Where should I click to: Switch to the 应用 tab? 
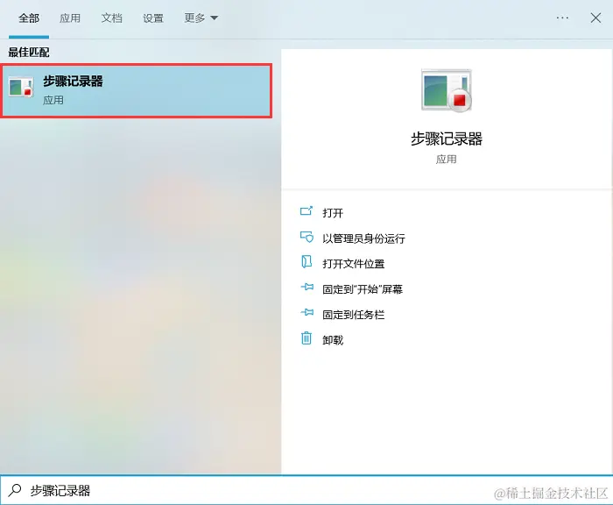(x=70, y=18)
